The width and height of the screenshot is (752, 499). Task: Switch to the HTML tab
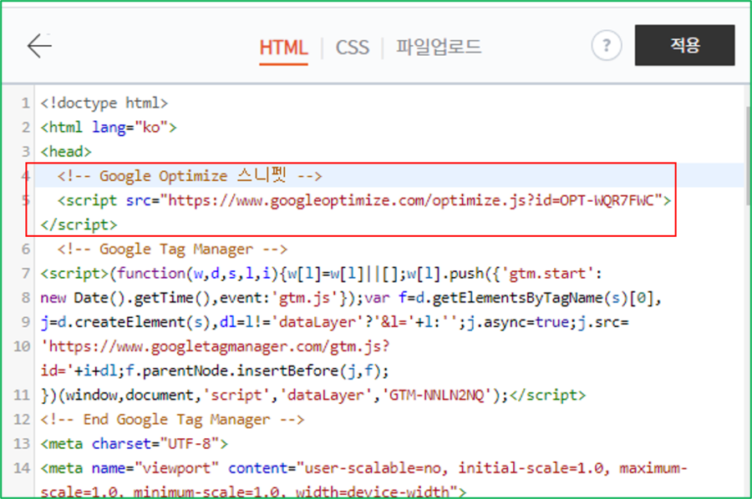point(283,48)
